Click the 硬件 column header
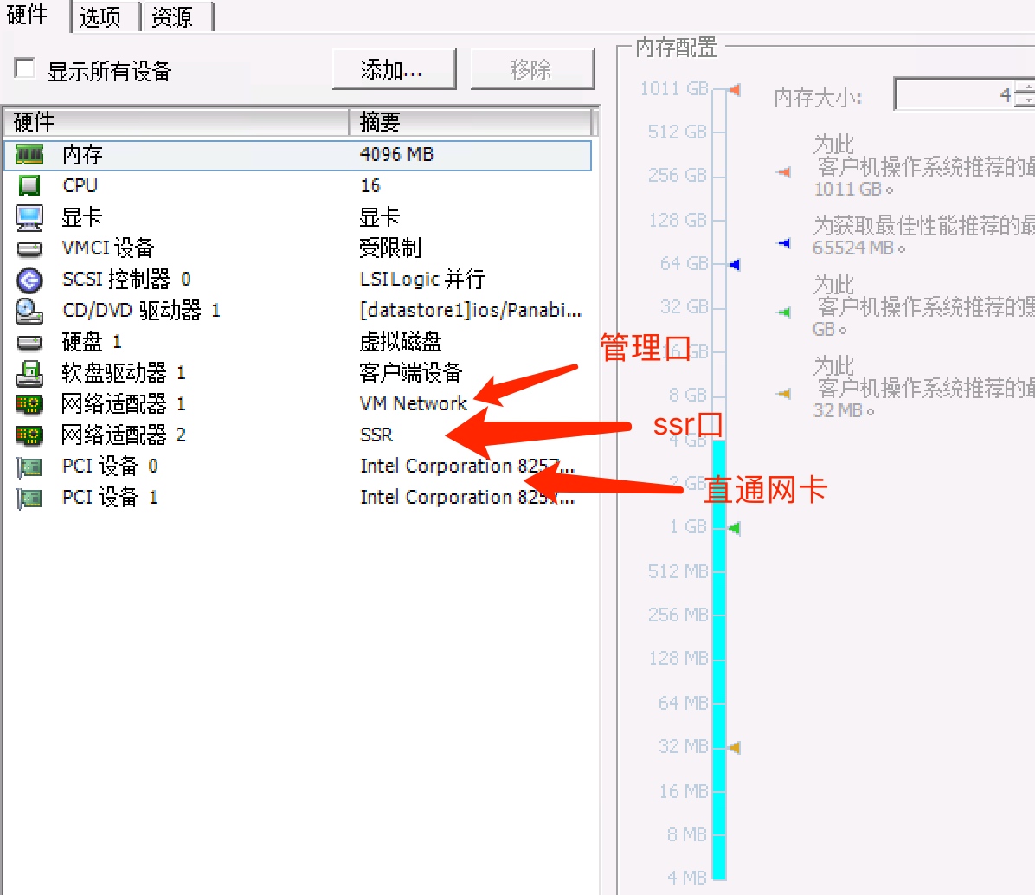The width and height of the screenshot is (1035, 895). coord(177,122)
